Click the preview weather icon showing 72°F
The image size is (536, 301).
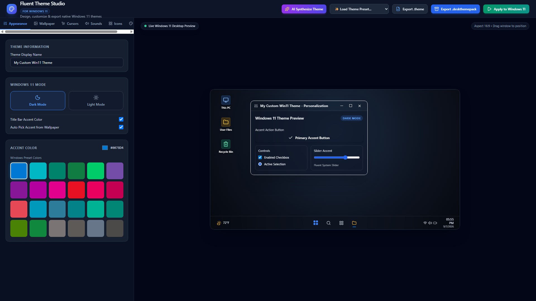pos(219,223)
